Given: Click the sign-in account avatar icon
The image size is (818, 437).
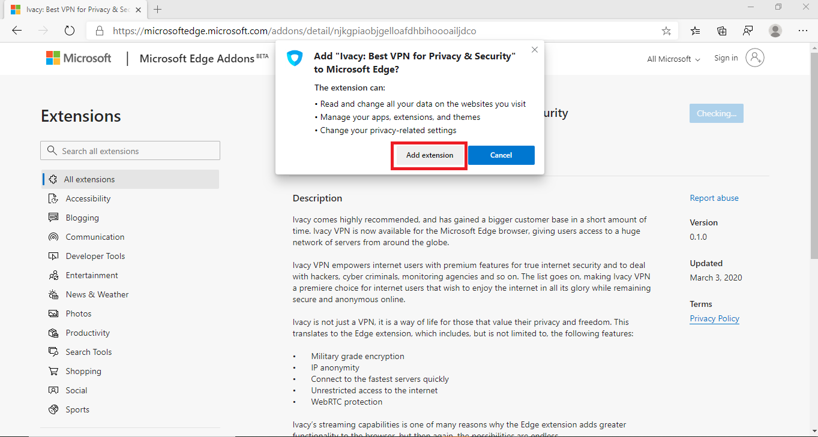Looking at the screenshot, I should pyautogui.click(x=755, y=58).
